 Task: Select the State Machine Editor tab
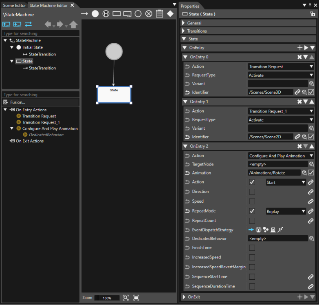48,5
